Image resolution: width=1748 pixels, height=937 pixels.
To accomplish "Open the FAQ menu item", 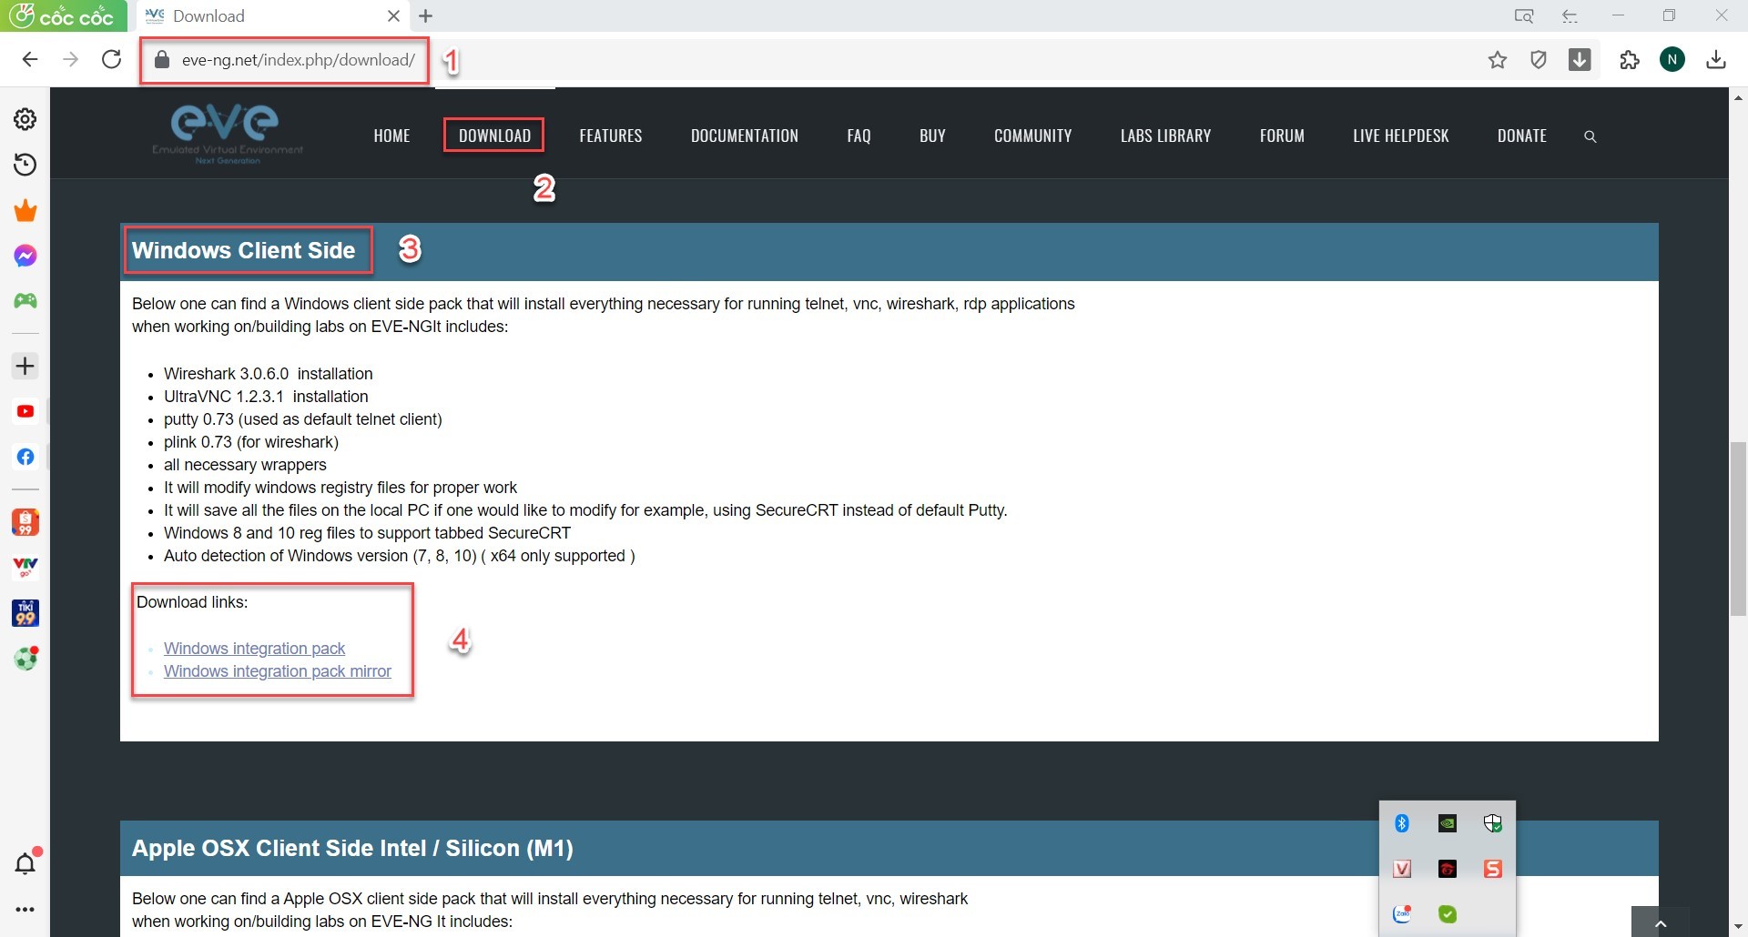I will 859,136.
